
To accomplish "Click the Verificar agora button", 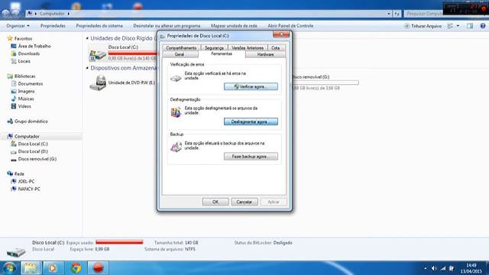I will pos(251,86).
